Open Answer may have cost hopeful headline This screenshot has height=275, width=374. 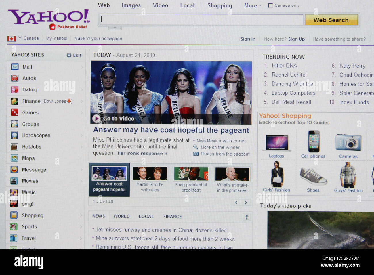[171, 130]
